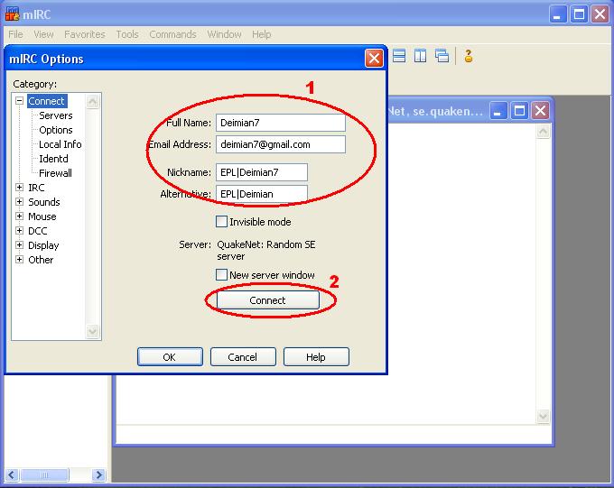Click status window scroll up arrow

point(544,131)
